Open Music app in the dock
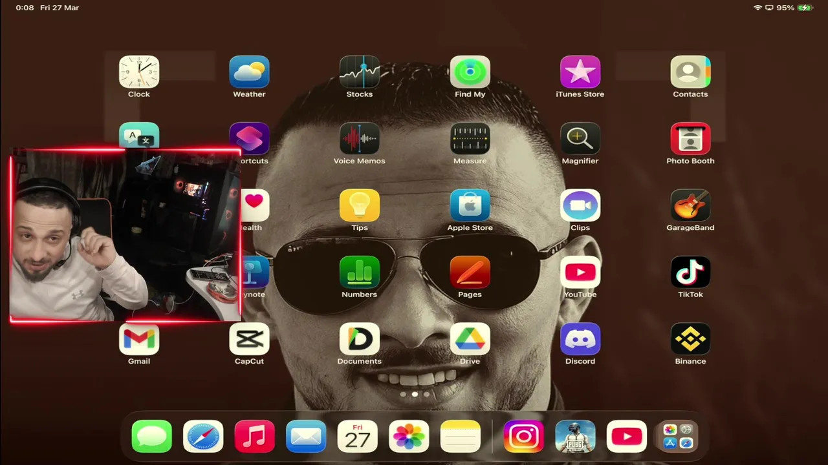This screenshot has height=465, width=828. click(x=254, y=437)
